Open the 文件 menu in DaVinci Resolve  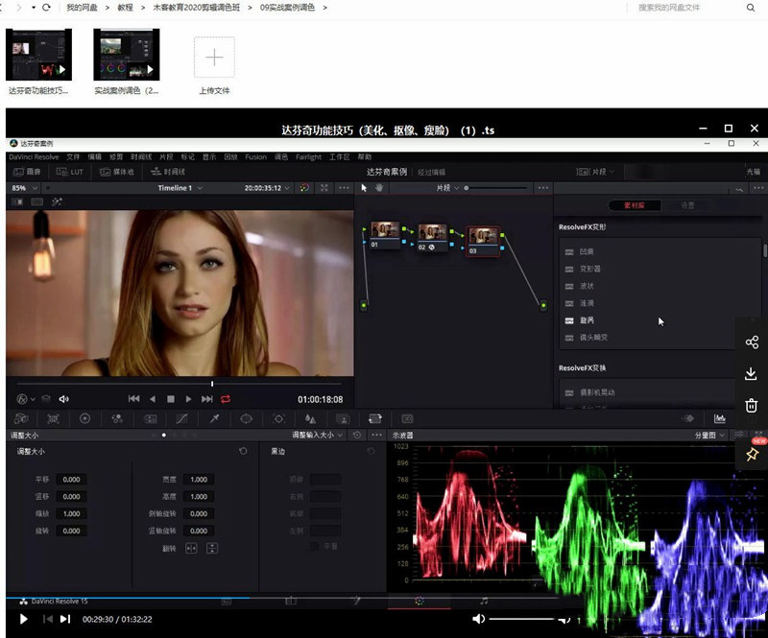(x=73, y=156)
